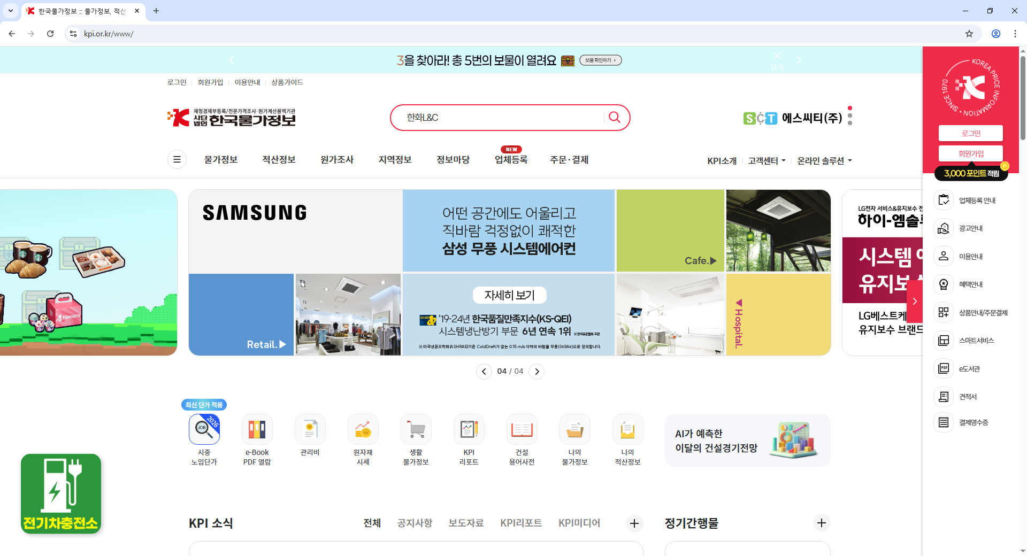Expand 정기간행물 with the plus button

coord(822,523)
